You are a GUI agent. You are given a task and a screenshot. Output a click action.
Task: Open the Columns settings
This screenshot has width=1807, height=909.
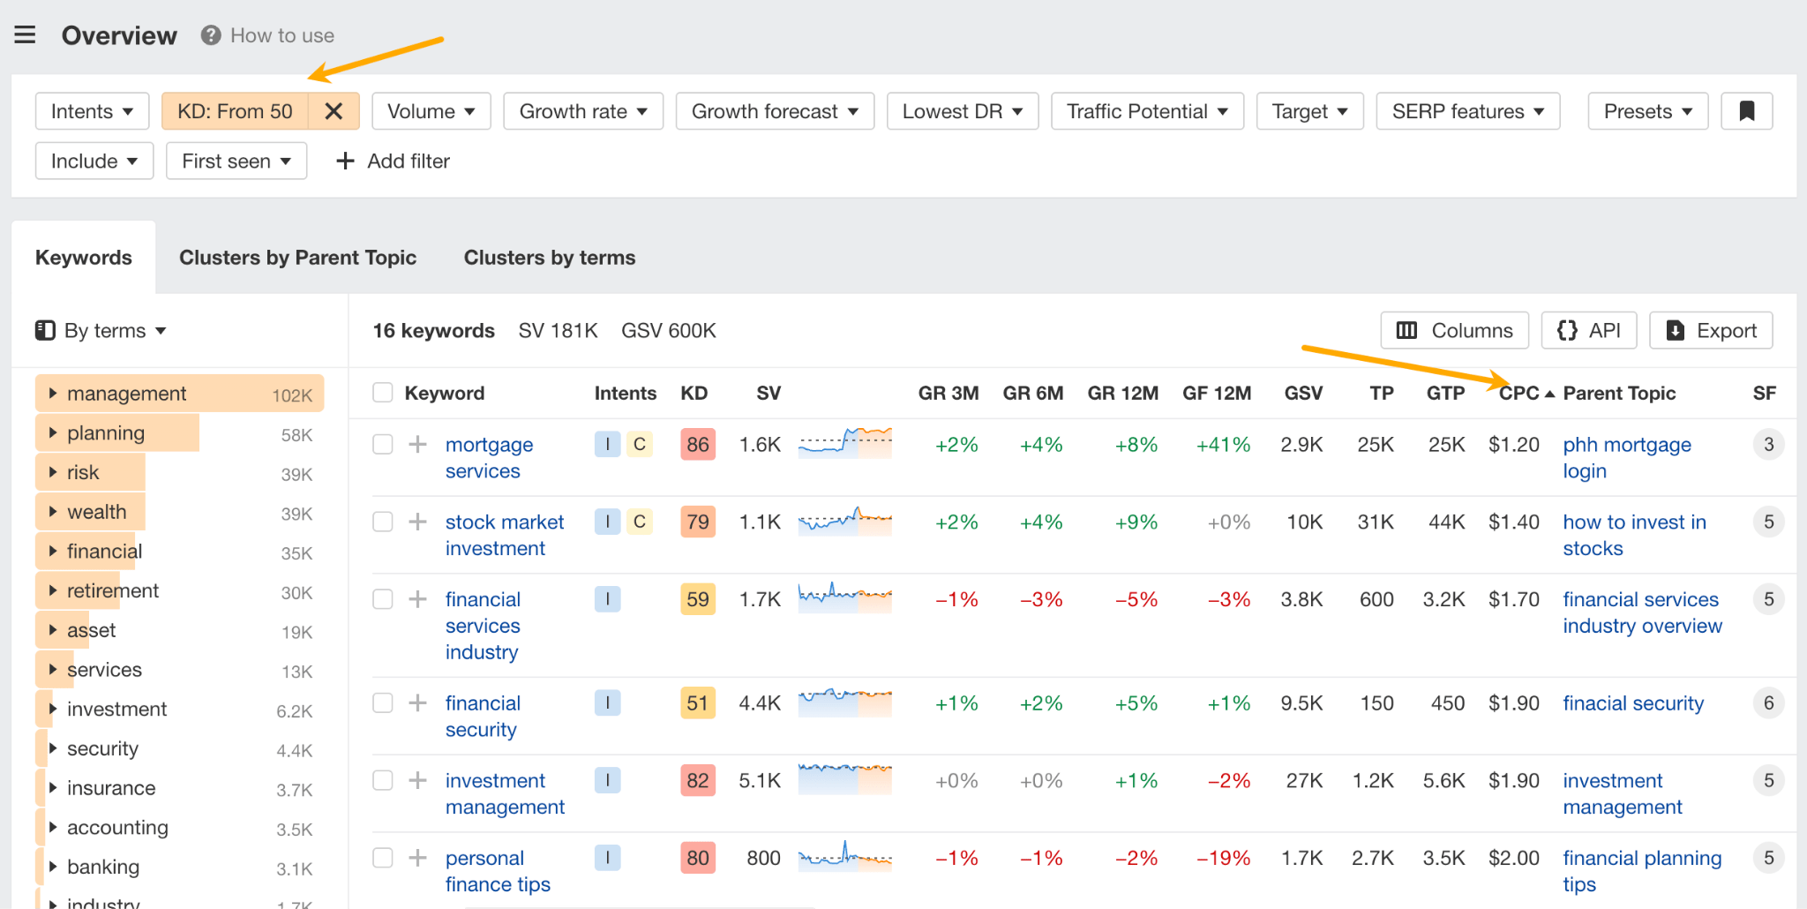[1453, 330]
